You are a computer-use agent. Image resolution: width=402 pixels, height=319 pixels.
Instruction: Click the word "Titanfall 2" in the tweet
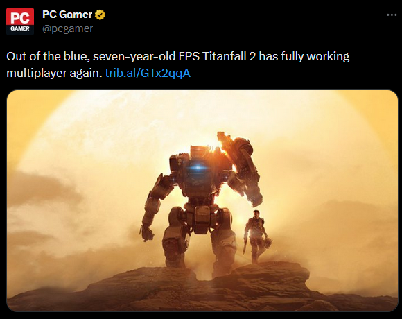coord(229,56)
